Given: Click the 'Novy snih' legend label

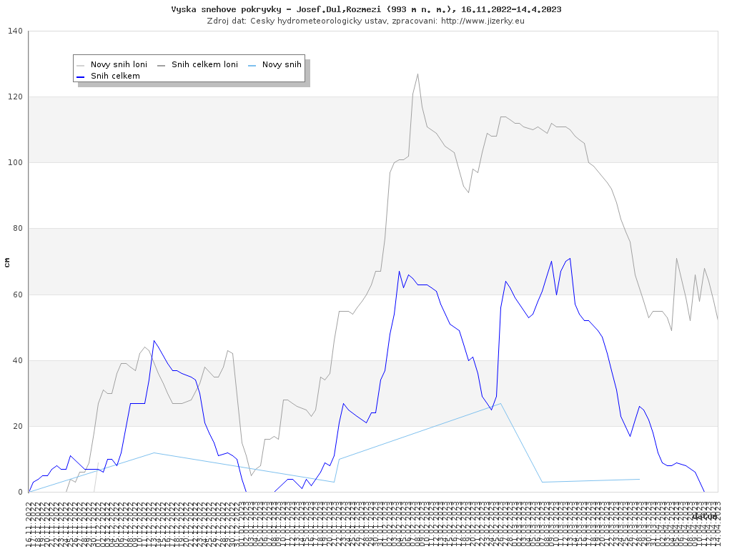Looking at the screenshot, I should click(x=282, y=64).
